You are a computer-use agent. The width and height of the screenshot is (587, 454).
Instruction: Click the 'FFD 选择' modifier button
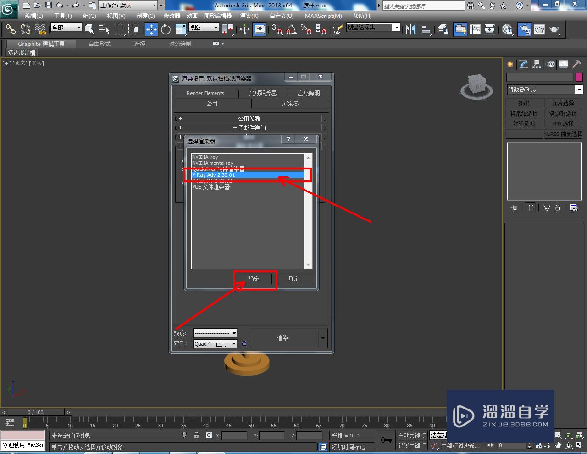coord(563,123)
